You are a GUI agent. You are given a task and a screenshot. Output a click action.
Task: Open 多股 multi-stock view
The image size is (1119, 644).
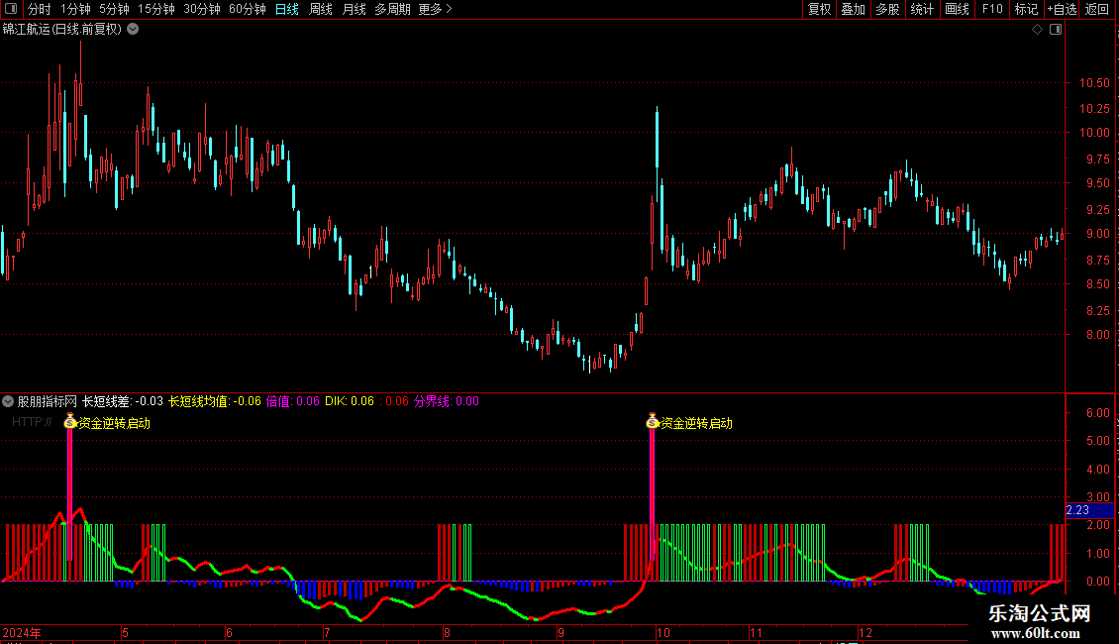coord(887,9)
